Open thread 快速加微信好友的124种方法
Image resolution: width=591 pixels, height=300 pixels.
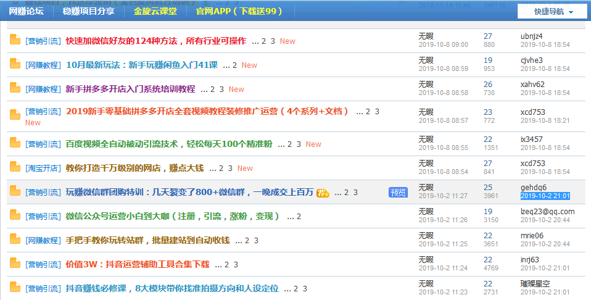coord(156,41)
